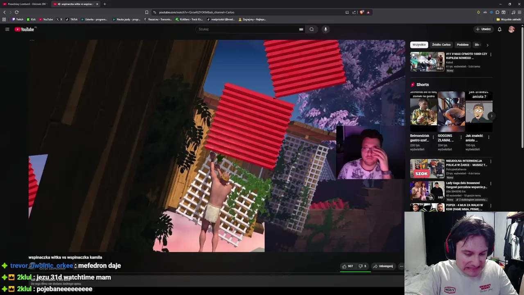Show next Shorts with the right arrow
The image size is (524, 295).
(491, 116)
